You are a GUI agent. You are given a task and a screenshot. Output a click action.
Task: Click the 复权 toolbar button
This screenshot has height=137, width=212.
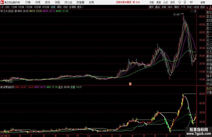pos(151,7)
